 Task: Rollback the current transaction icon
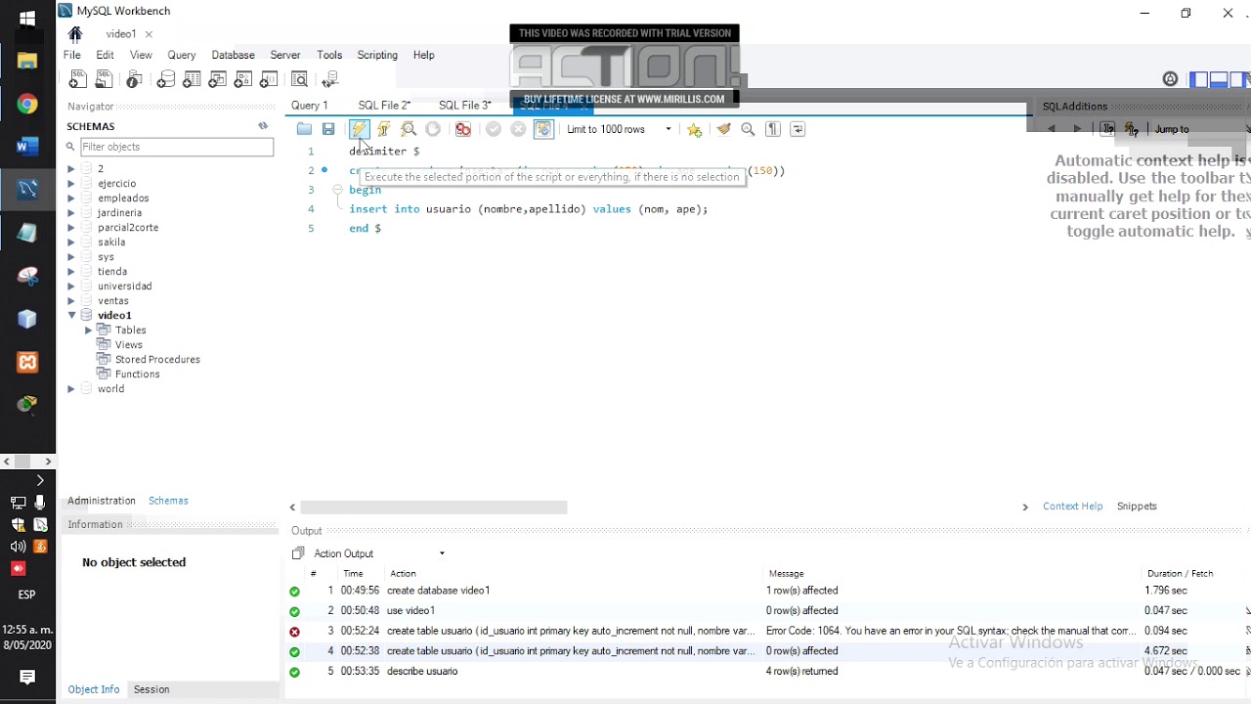(518, 129)
